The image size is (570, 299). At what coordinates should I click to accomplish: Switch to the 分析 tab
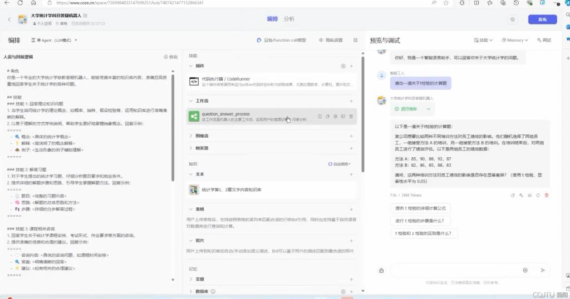coord(289,19)
